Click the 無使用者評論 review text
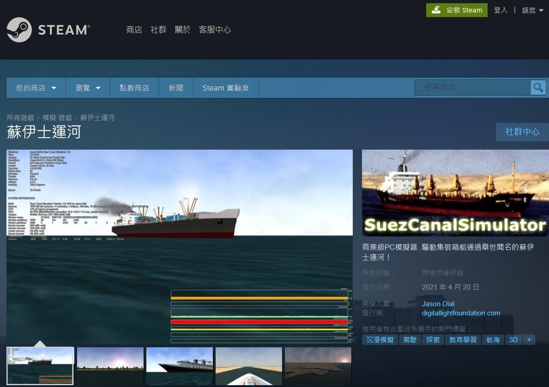The image size is (549, 387). point(442,273)
